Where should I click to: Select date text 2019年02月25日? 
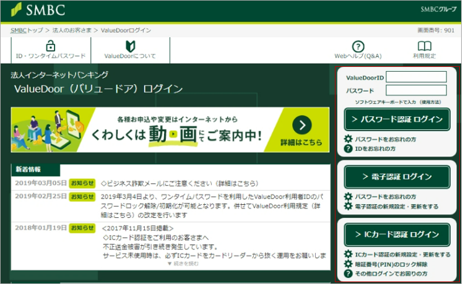(41, 197)
